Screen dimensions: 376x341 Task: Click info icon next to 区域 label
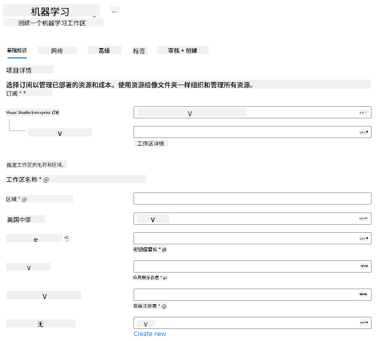coord(24,199)
